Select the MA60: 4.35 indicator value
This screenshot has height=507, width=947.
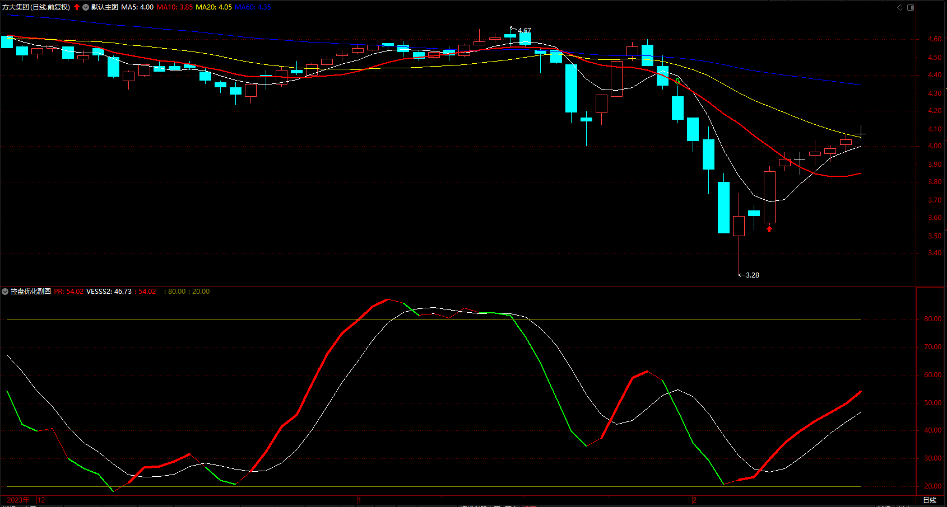pos(253,7)
